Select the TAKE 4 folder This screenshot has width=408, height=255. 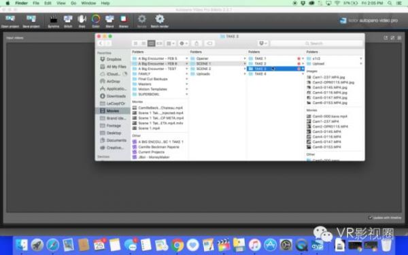[275, 74]
